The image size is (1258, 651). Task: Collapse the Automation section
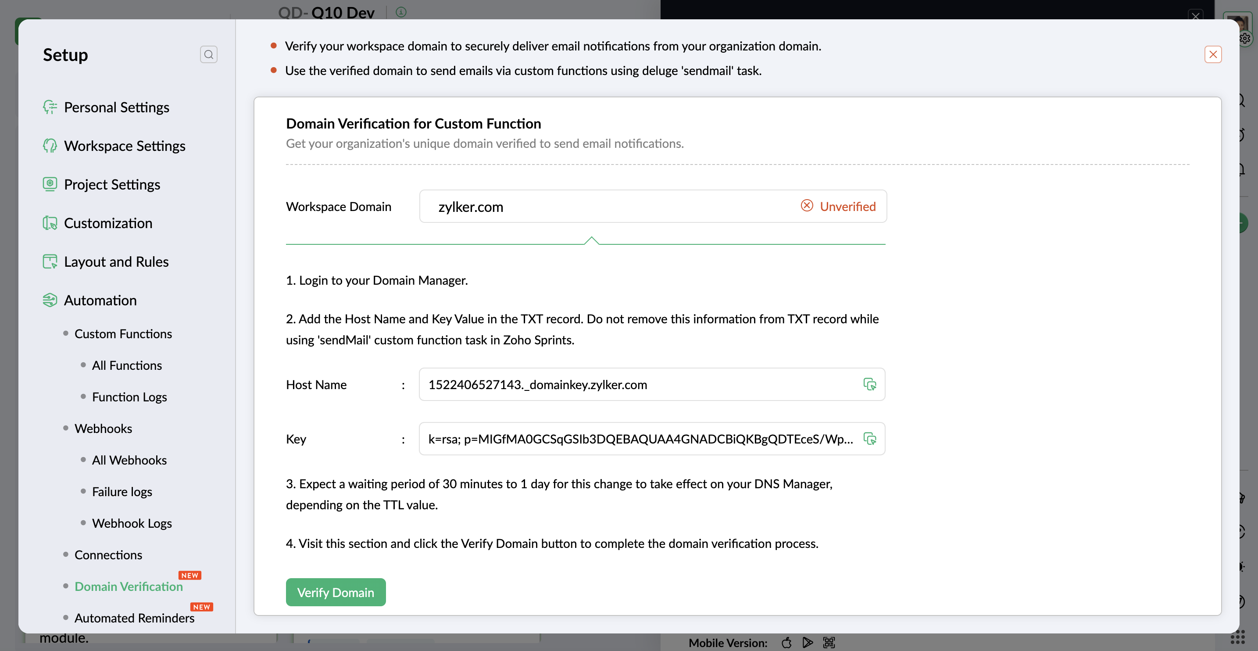point(100,300)
